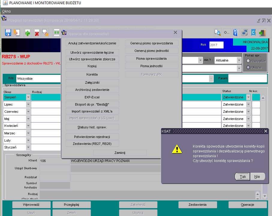Select the Wszystkie radio button

click(248, 61)
